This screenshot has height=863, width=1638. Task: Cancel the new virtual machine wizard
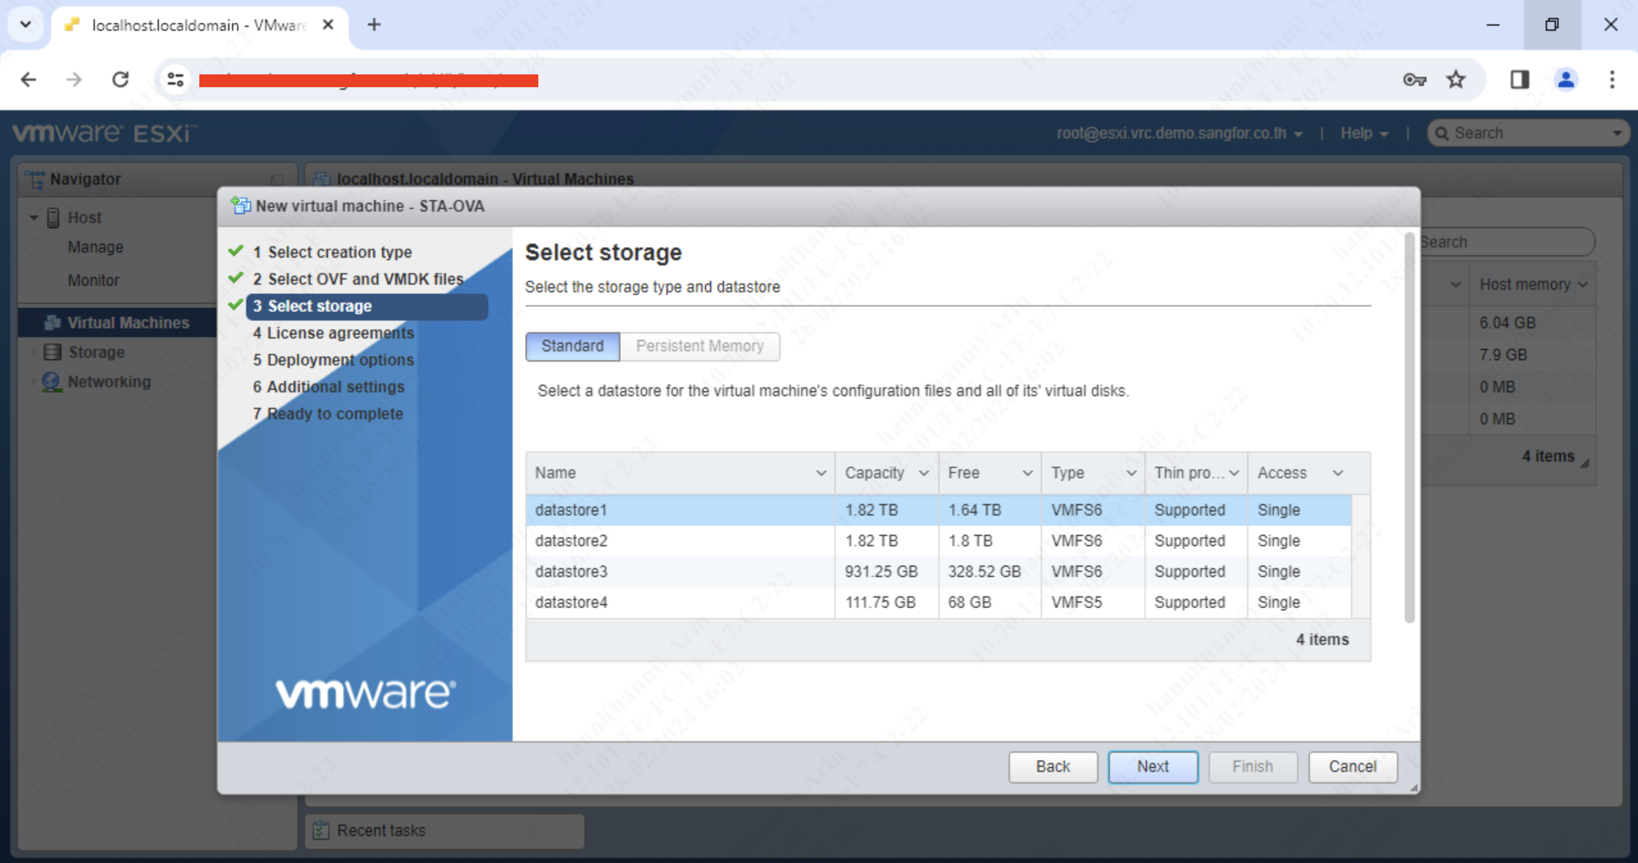[x=1352, y=766]
